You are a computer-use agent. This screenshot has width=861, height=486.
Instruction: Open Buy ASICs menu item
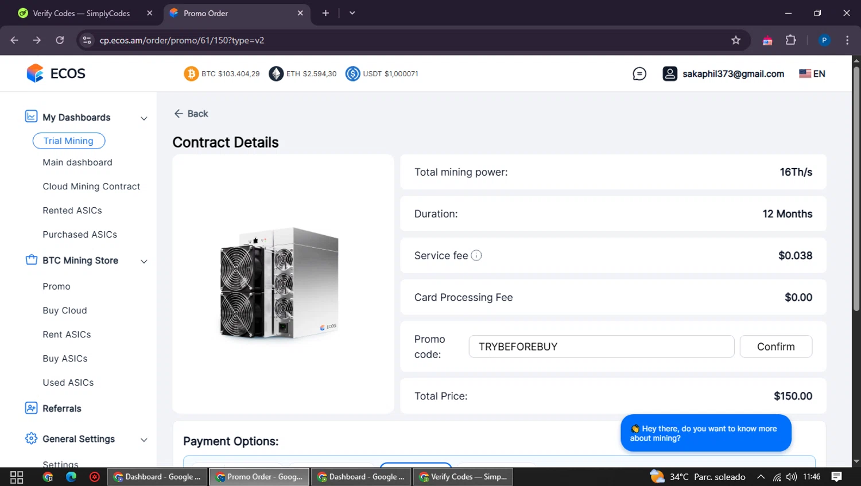(65, 359)
